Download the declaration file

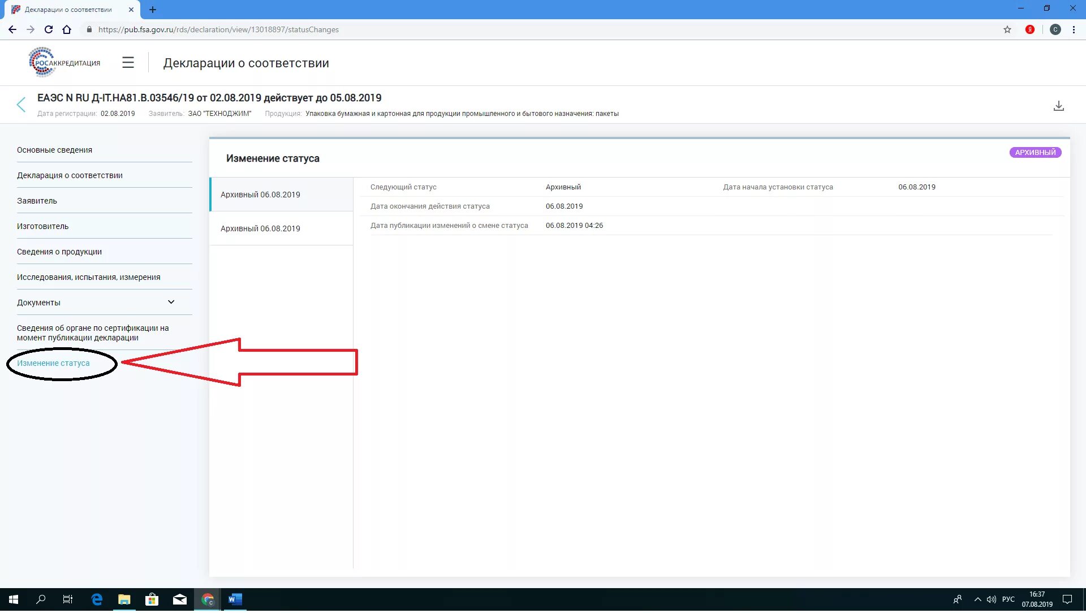coord(1058,106)
